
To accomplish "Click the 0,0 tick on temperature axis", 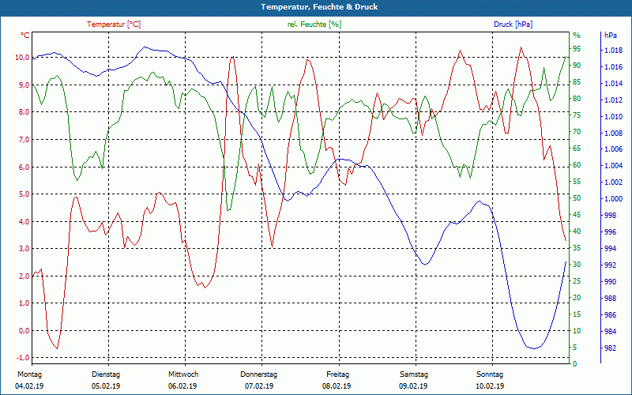I will [24, 330].
